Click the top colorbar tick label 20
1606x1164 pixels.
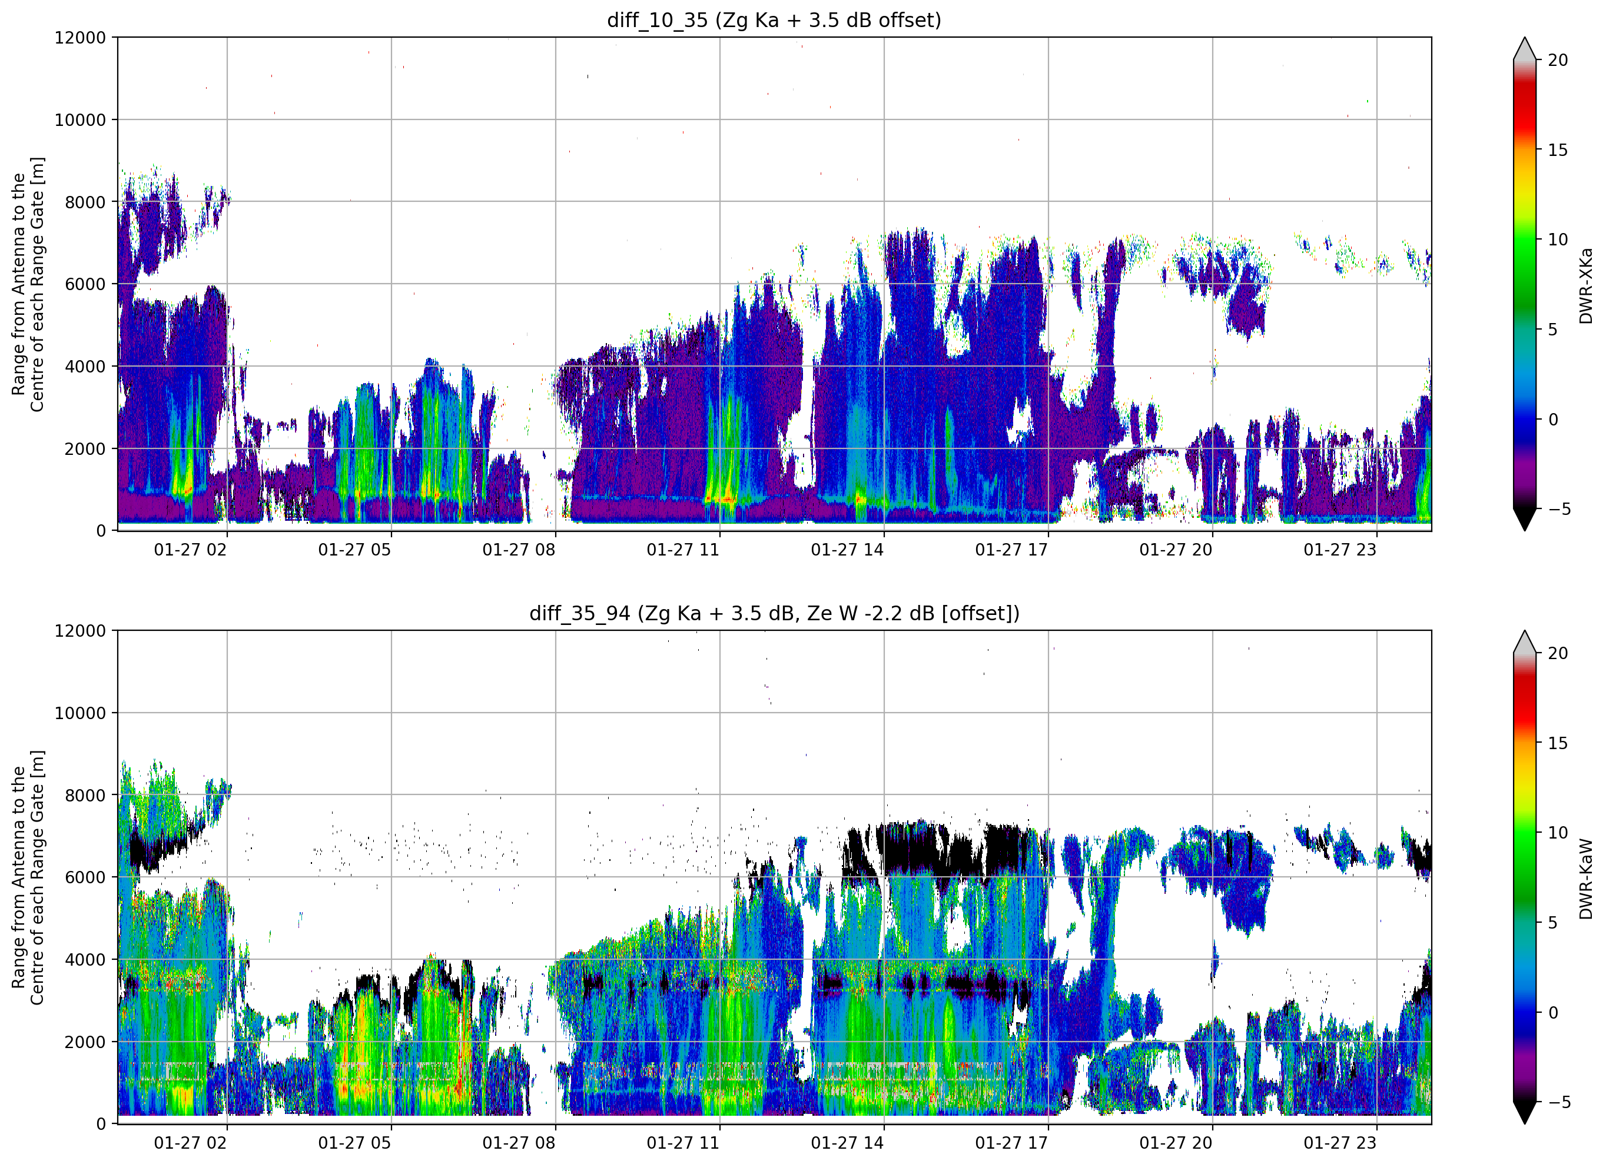(x=1558, y=60)
